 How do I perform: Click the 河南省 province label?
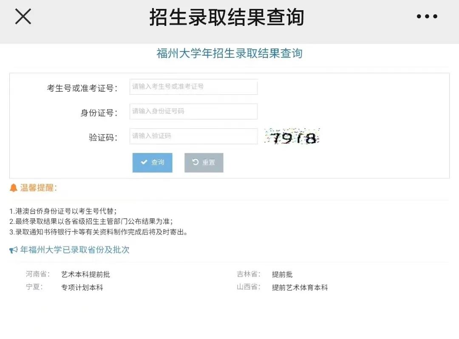coord(38,274)
